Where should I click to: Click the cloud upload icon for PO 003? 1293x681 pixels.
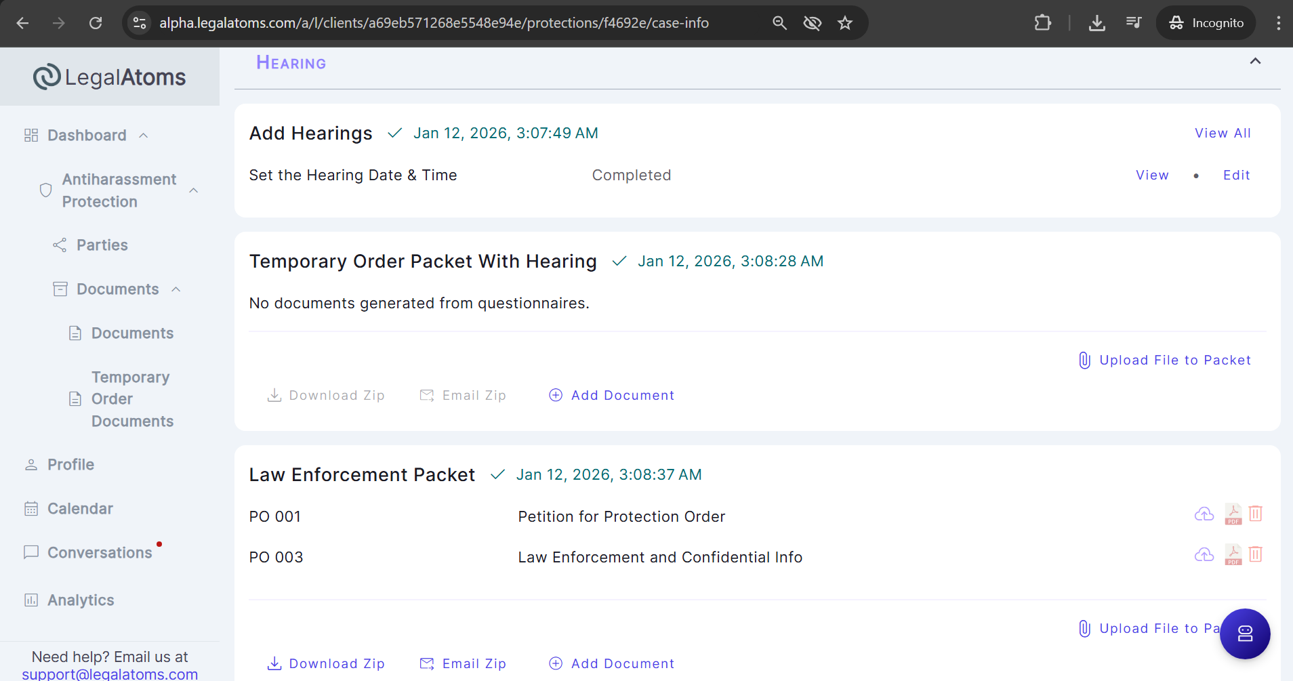(1204, 555)
